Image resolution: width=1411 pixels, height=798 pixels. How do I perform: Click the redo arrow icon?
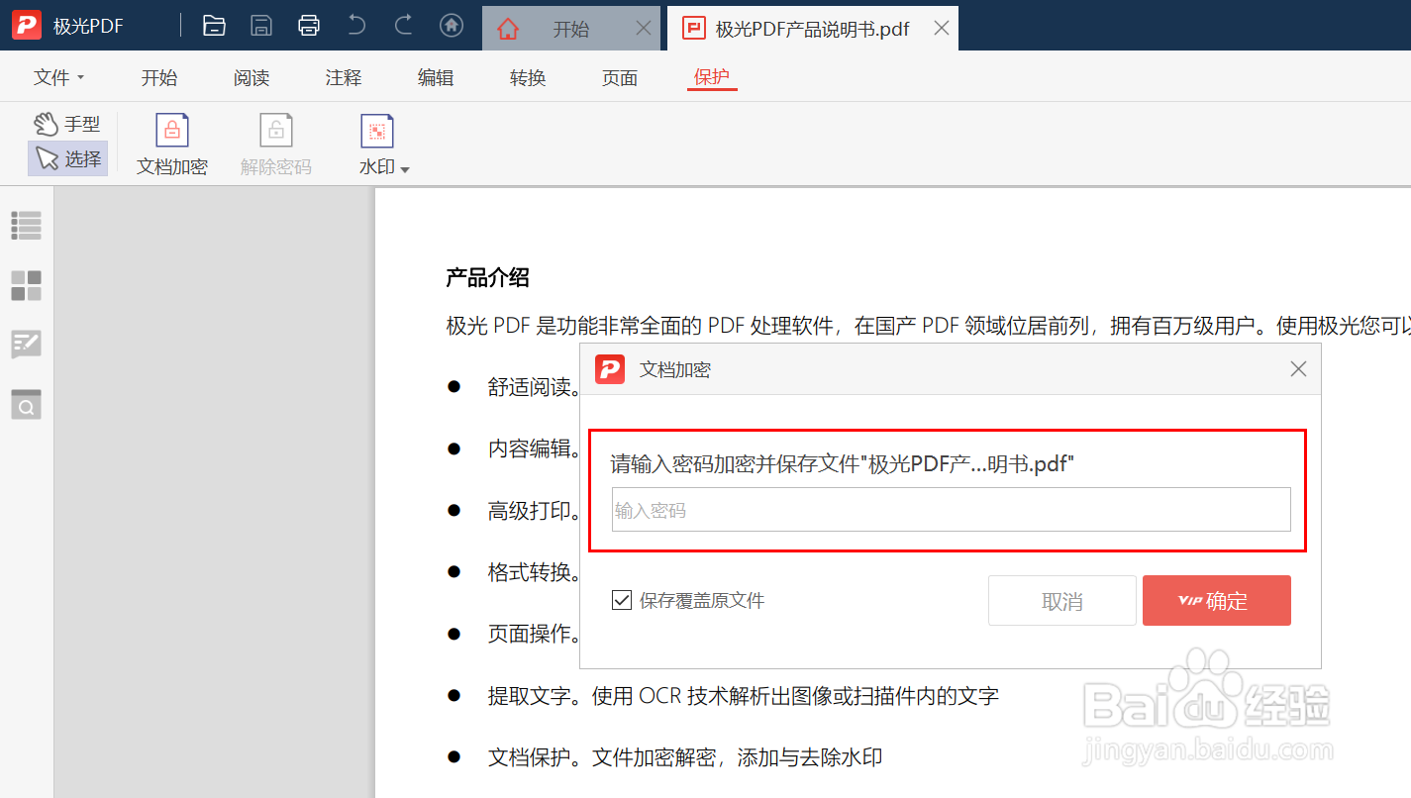pyautogui.click(x=404, y=26)
